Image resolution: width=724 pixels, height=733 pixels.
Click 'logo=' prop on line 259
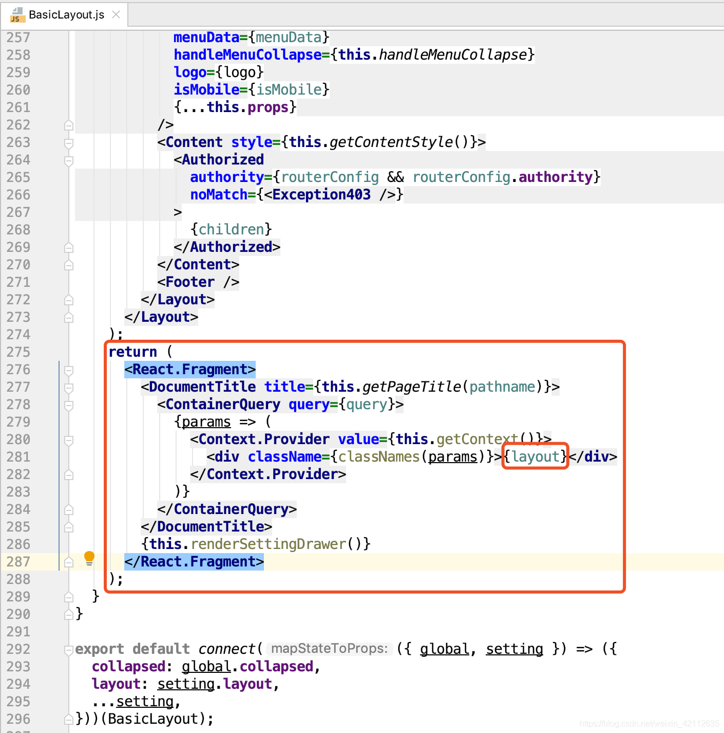(194, 72)
